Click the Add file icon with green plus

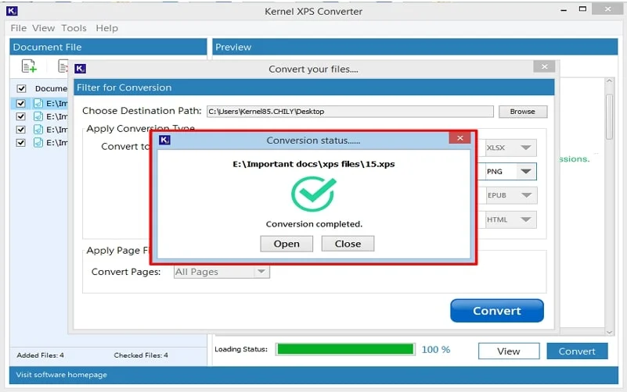(29, 66)
